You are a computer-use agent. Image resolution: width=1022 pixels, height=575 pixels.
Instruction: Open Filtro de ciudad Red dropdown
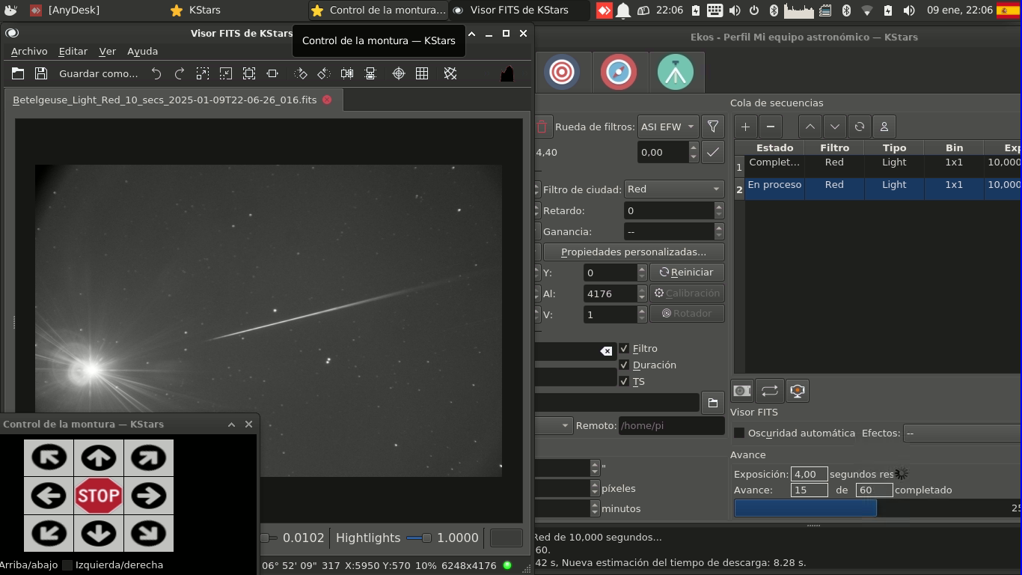coord(673,189)
